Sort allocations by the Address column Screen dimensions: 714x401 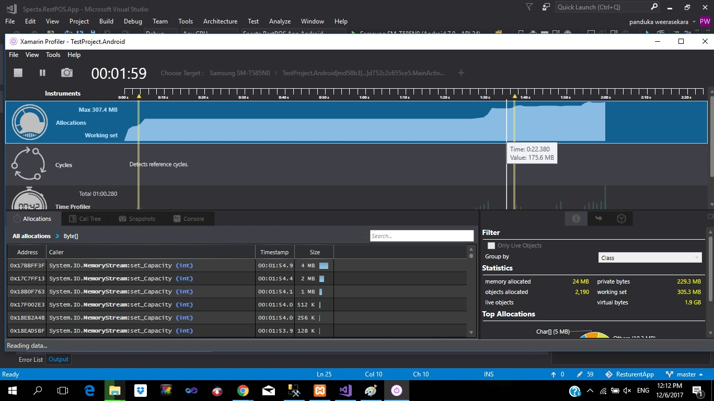point(27,252)
